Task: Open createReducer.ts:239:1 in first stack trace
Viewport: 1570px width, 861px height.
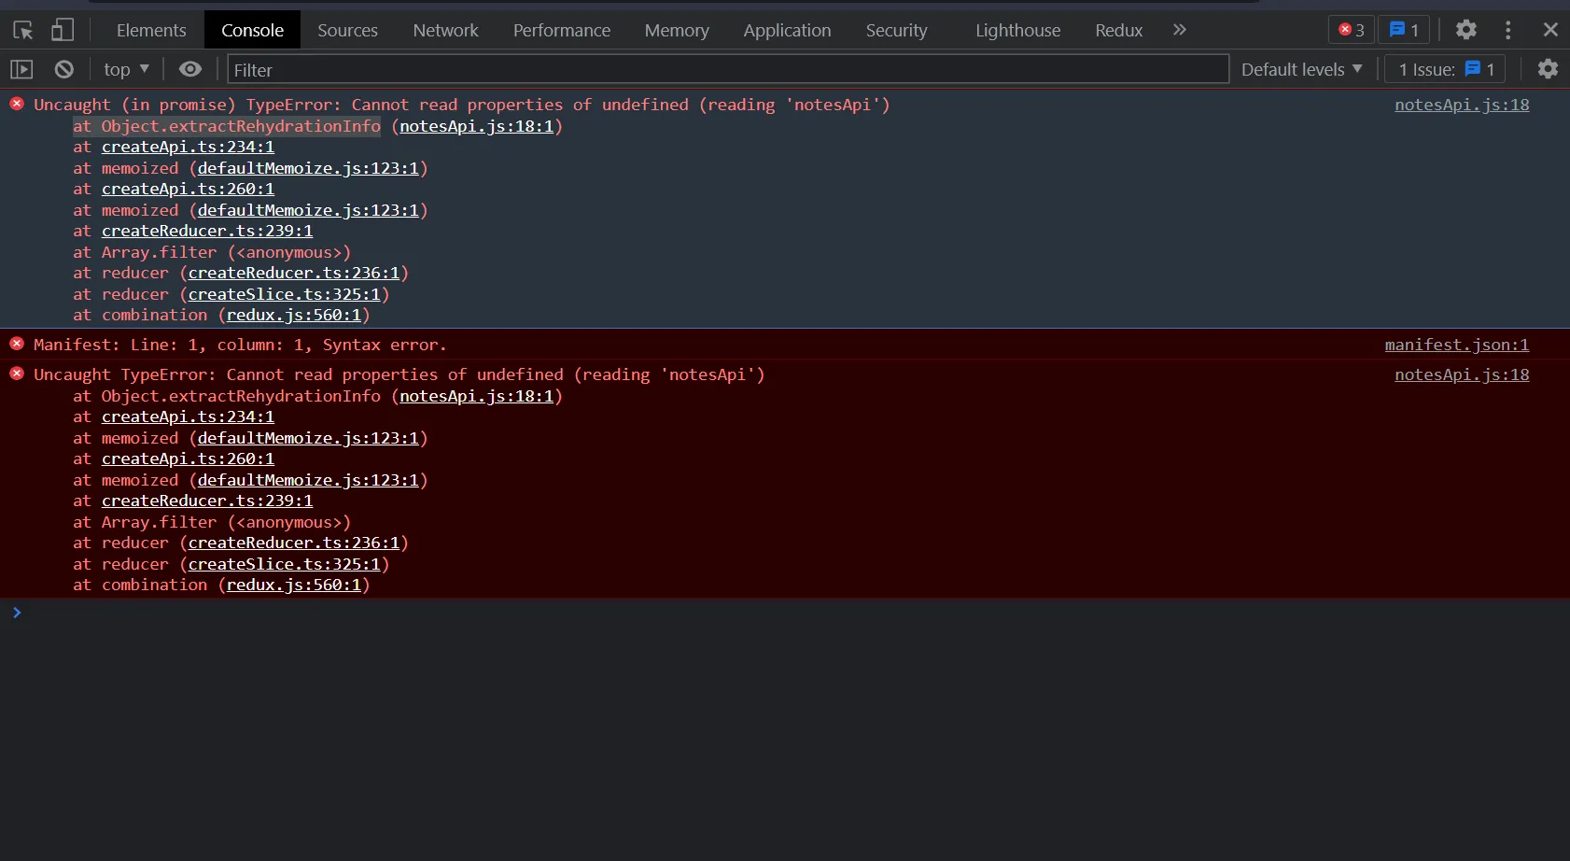Action: pos(207,231)
